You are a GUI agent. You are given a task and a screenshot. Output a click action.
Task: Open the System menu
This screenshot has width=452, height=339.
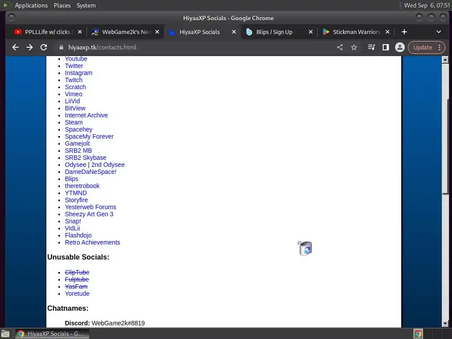click(x=86, y=5)
